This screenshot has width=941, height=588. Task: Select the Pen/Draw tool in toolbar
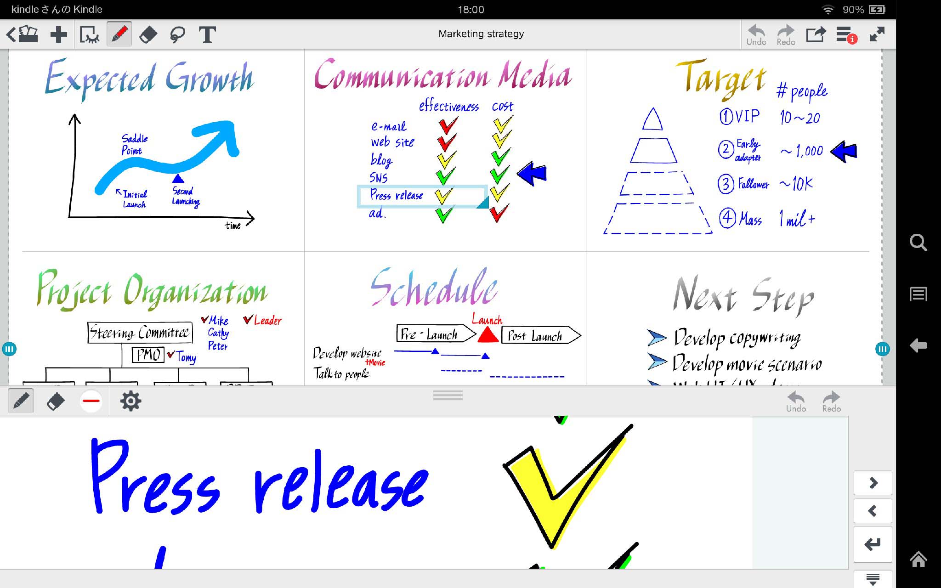[118, 34]
